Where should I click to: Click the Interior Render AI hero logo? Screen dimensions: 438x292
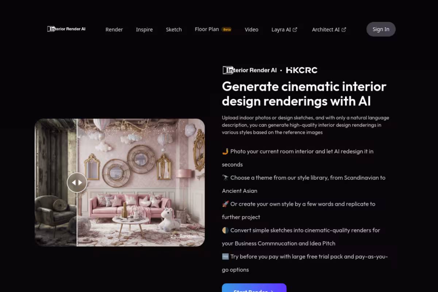(250, 70)
